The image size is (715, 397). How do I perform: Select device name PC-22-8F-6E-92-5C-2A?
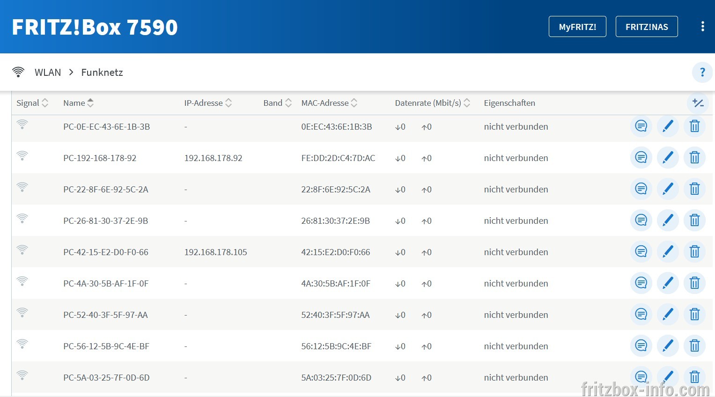point(106,189)
